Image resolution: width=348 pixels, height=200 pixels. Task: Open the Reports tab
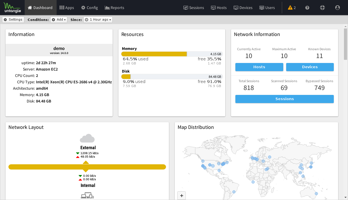coord(115,8)
